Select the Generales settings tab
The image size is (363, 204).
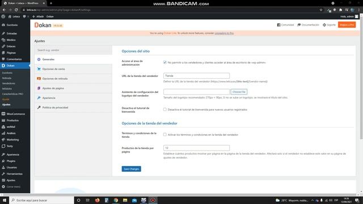73,59
